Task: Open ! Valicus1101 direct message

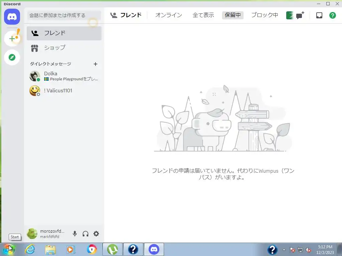Action: (x=64, y=91)
